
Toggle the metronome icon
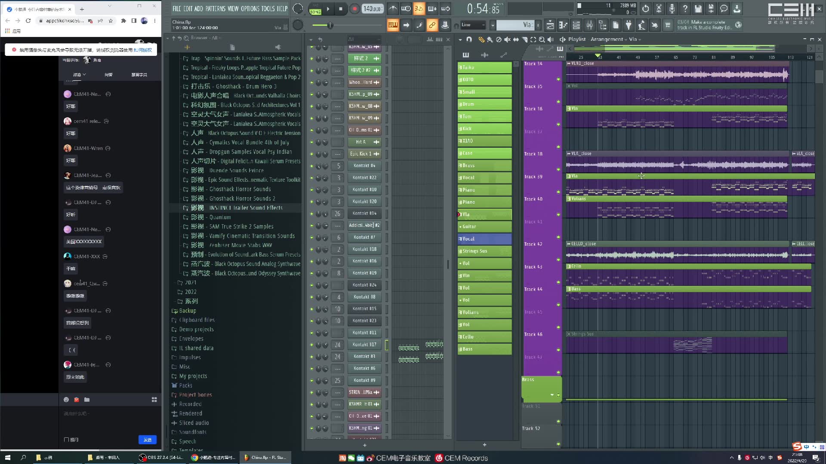click(393, 9)
